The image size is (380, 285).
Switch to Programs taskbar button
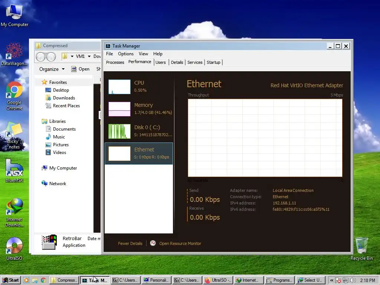click(x=279, y=280)
